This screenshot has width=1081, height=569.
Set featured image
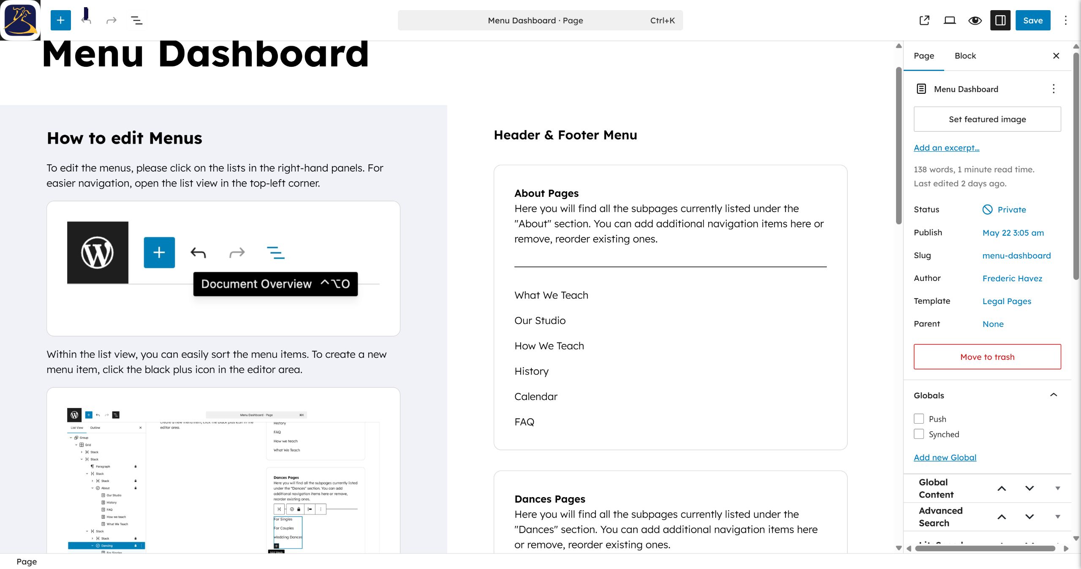987,119
